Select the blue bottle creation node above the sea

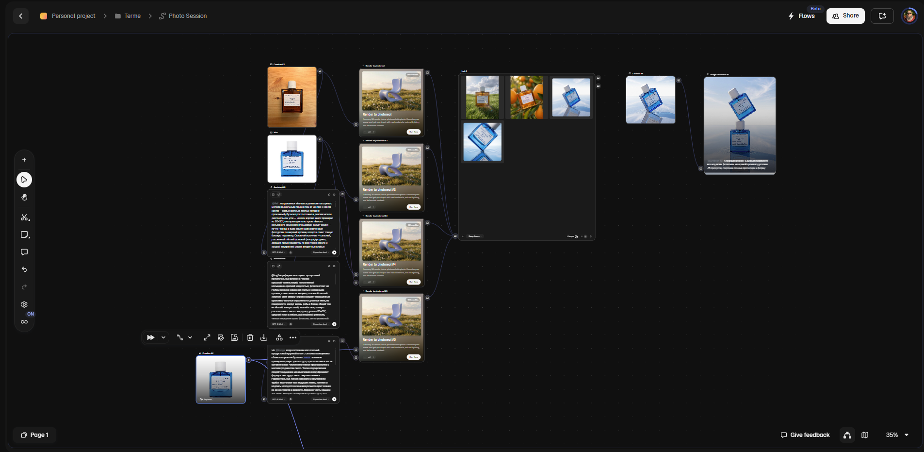(x=650, y=100)
